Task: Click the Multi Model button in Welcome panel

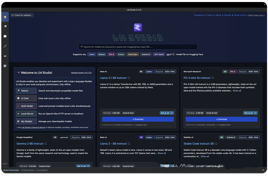Action: pos(26,106)
